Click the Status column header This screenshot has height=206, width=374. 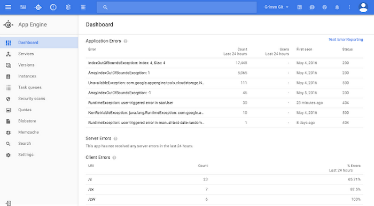347,49
